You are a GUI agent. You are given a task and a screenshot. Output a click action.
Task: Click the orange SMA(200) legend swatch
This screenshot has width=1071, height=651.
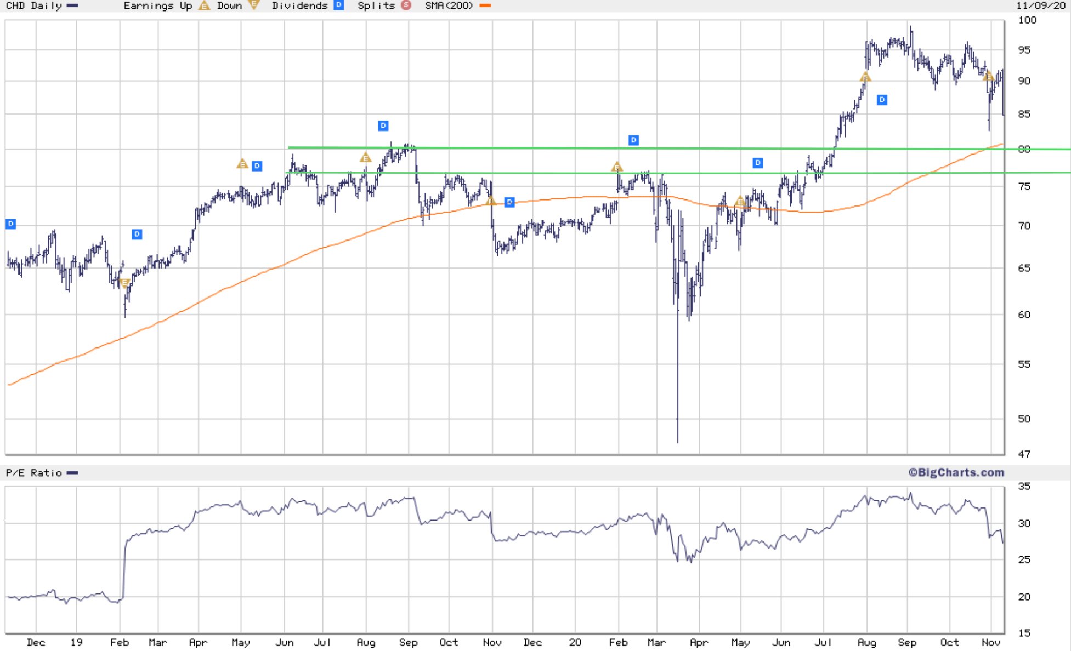pos(485,5)
